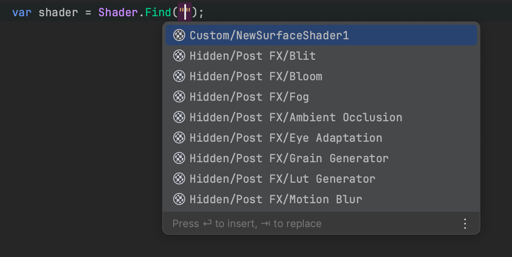
Task: Click the Find method name in code
Action: [158, 12]
